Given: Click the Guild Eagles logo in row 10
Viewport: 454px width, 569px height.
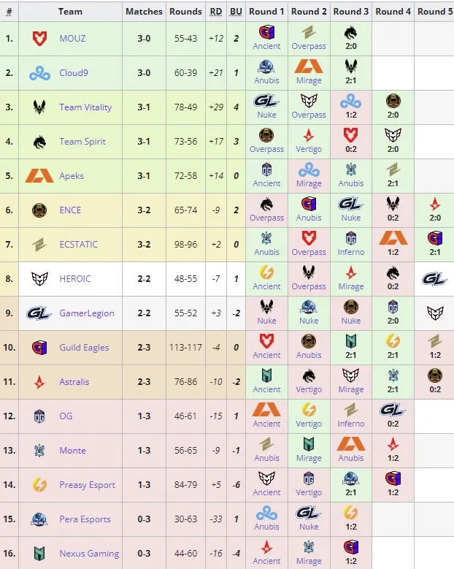Looking at the screenshot, I should pyautogui.click(x=39, y=347).
